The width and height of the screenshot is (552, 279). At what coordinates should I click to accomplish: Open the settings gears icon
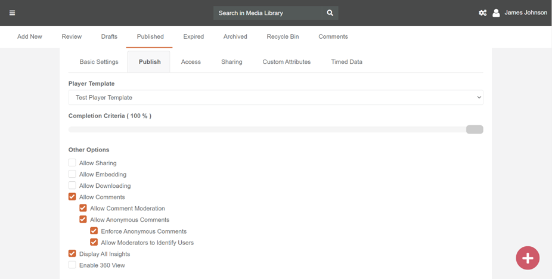pyautogui.click(x=482, y=13)
